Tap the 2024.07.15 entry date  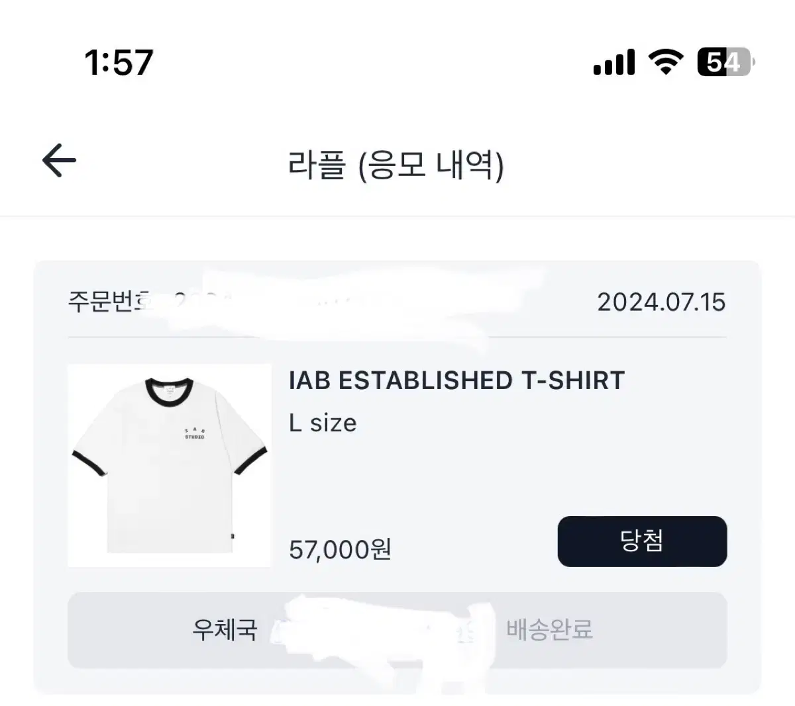pos(661,302)
